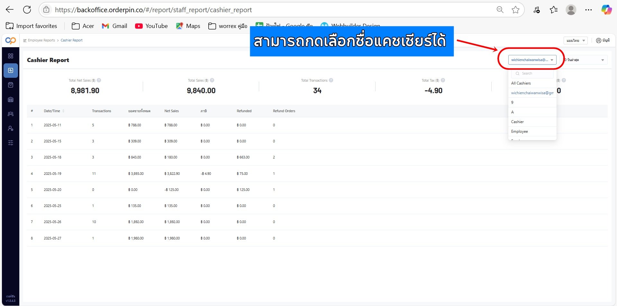Image resolution: width=617 pixels, height=306 pixels.
Task: Click the Refunded column header
Action: [x=244, y=111]
